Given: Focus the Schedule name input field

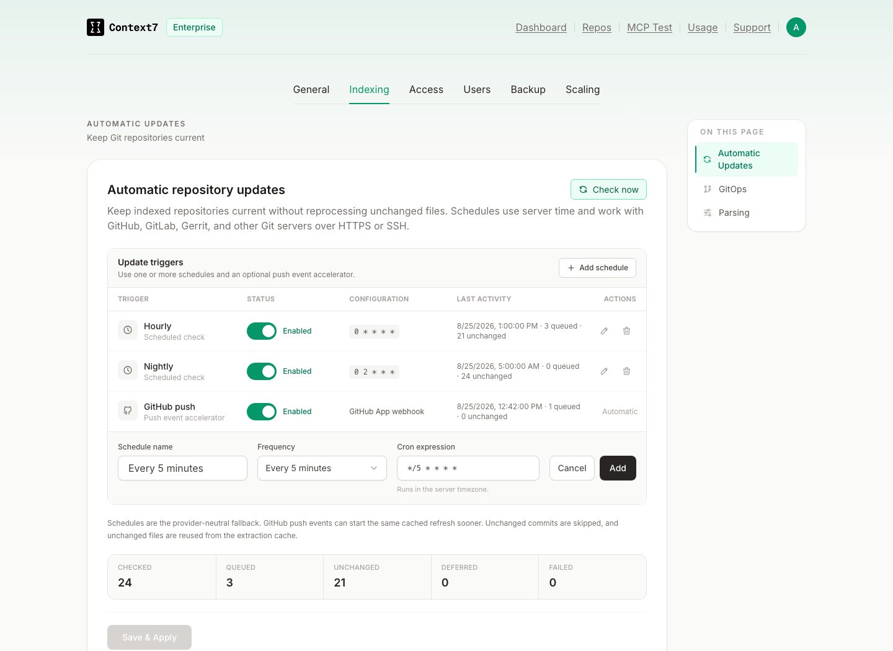Looking at the screenshot, I should pos(182,468).
